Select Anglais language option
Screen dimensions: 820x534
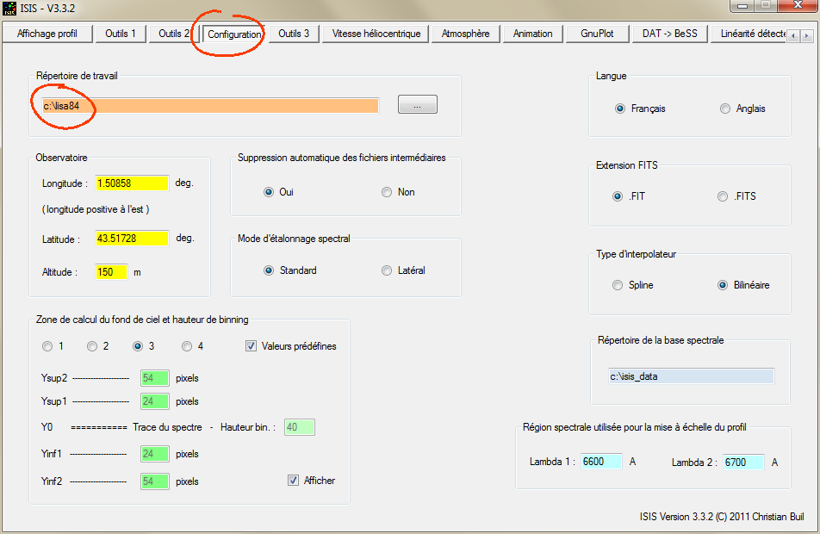pyautogui.click(x=725, y=109)
